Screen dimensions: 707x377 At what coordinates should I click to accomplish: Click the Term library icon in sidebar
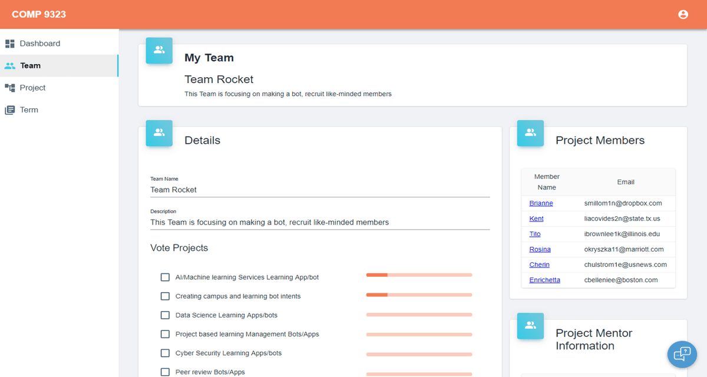[x=9, y=110]
